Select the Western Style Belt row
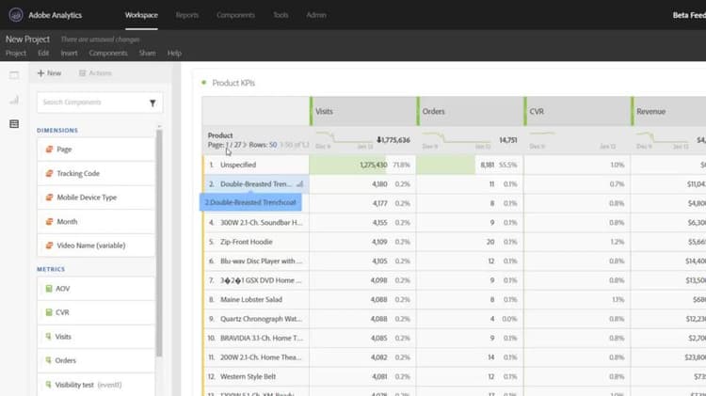The width and height of the screenshot is (706, 396). coord(256,376)
